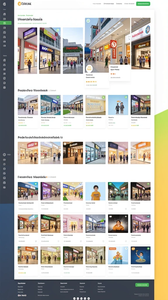This screenshot has height=300, width=168.
Task: Click the leftmost round social icon in the footer
Action: tap(74, 298)
